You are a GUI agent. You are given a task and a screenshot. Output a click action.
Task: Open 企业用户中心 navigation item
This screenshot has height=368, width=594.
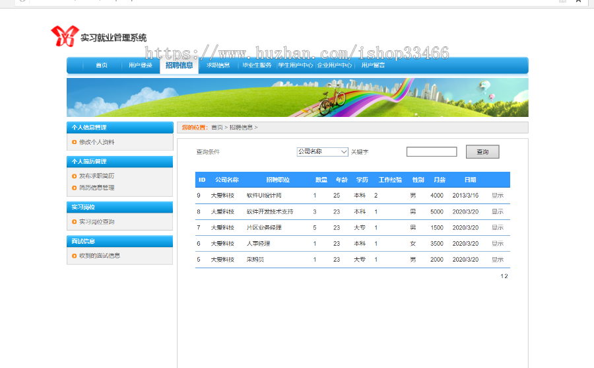pos(335,65)
